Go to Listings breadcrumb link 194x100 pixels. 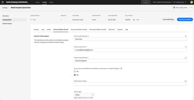click(5, 8)
